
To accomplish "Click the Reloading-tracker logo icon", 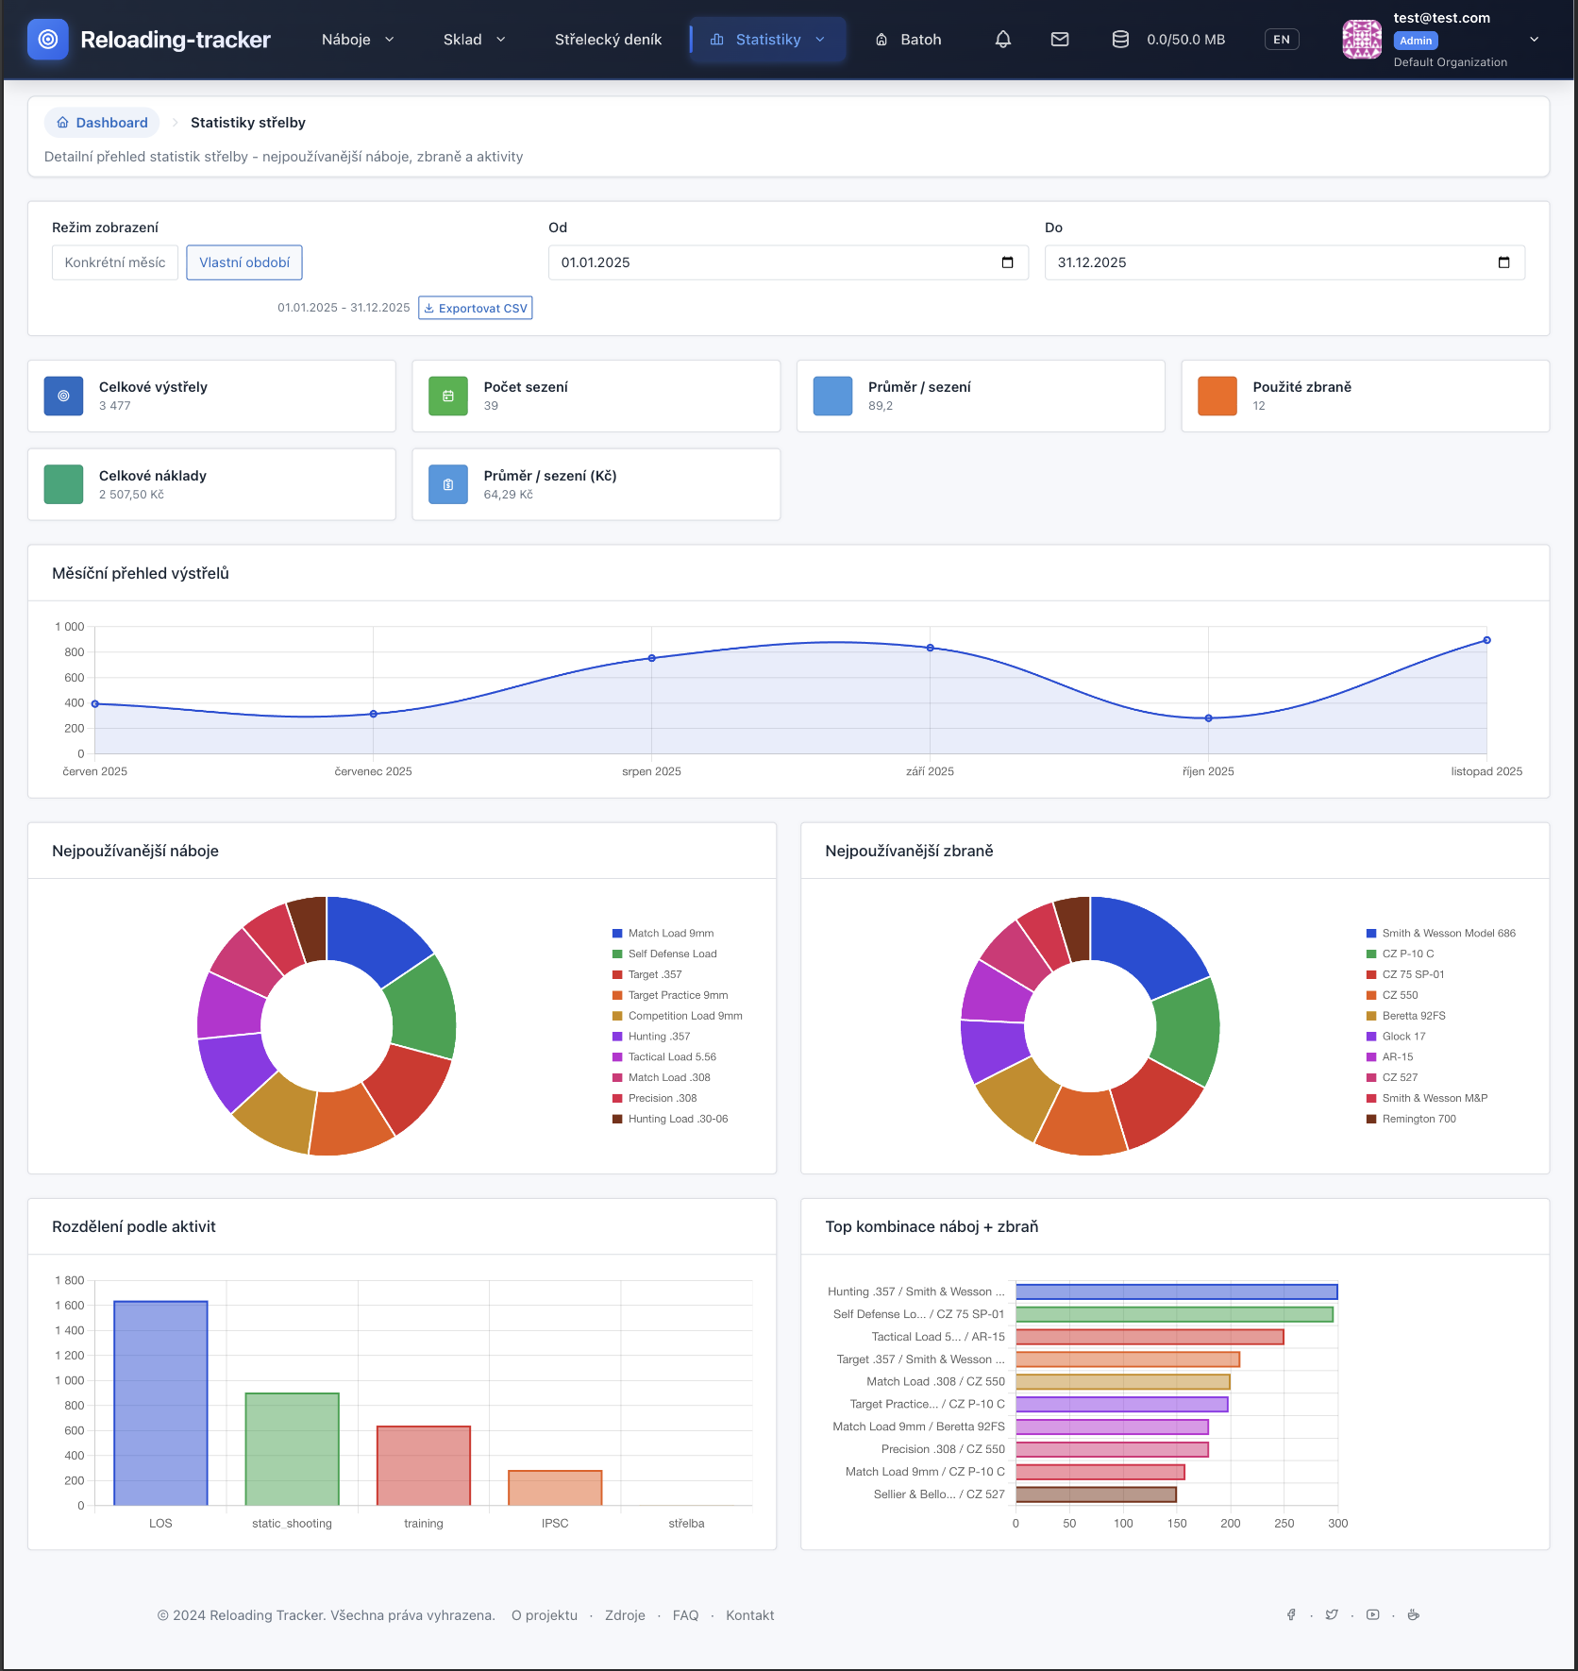I will [48, 40].
